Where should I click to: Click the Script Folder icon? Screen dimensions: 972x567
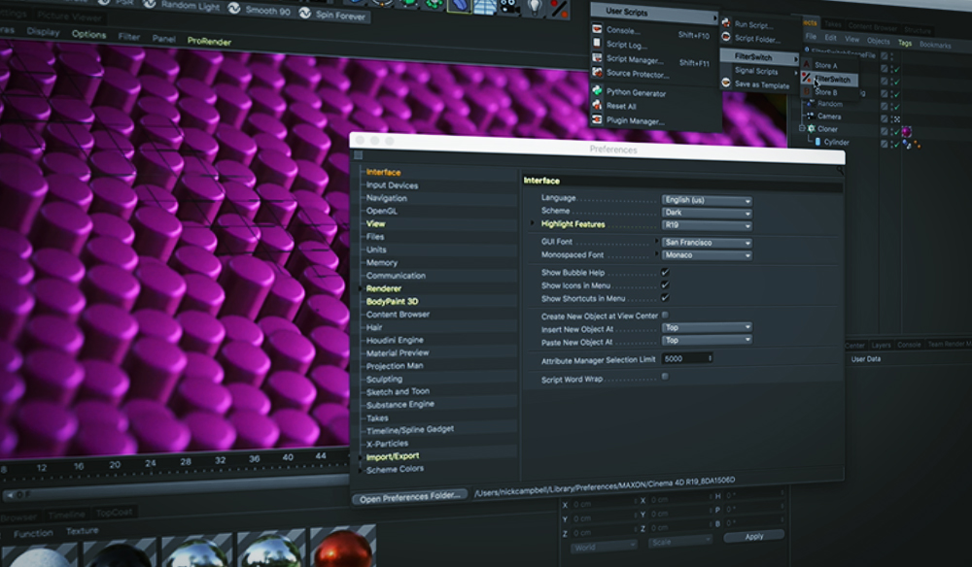pos(725,37)
